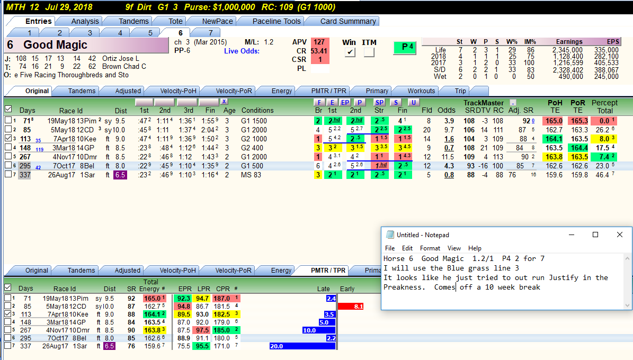Open the Tote tab

(x=176, y=21)
